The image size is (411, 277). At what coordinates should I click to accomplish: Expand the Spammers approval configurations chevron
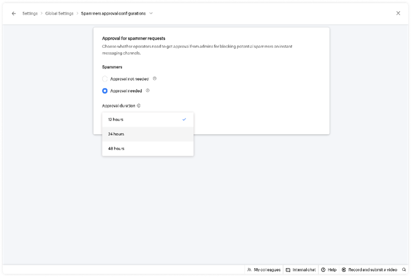151,14
